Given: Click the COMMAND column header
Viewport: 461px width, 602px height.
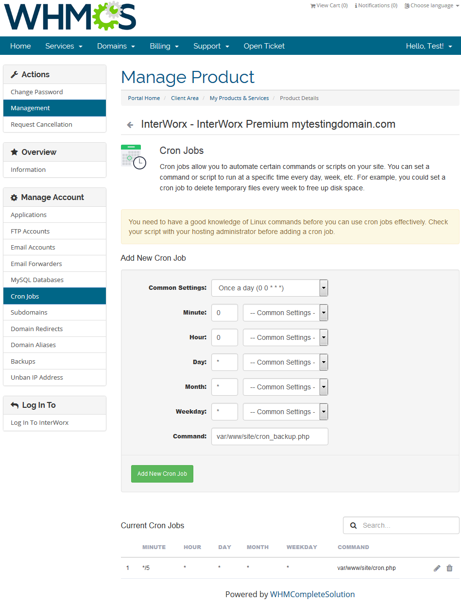Looking at the screenshot, I should click(353, 547).
